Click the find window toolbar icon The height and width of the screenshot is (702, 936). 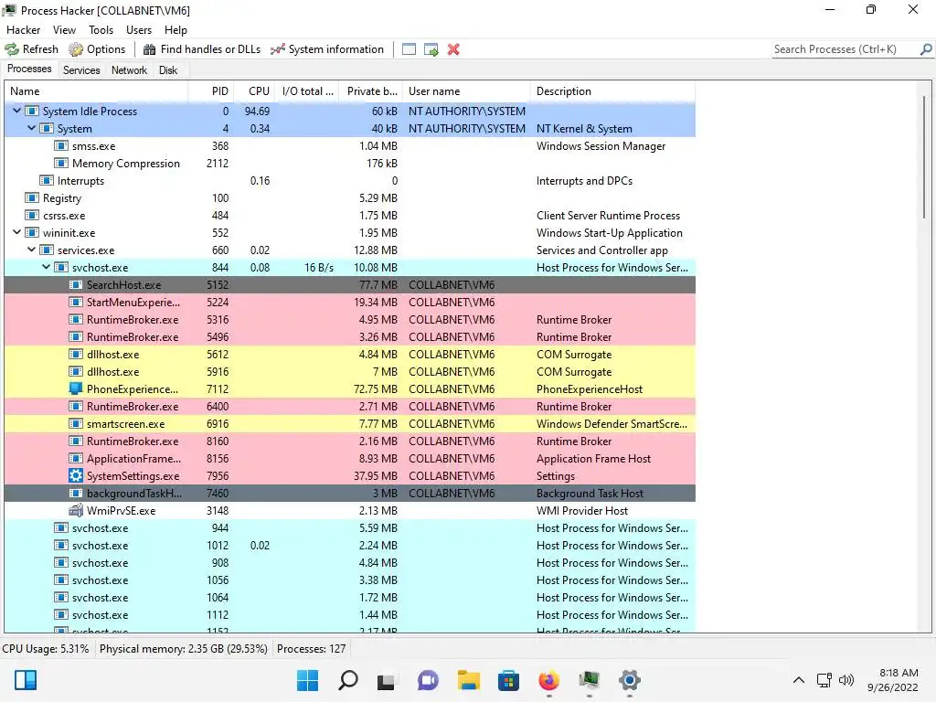tap(409, 49)
